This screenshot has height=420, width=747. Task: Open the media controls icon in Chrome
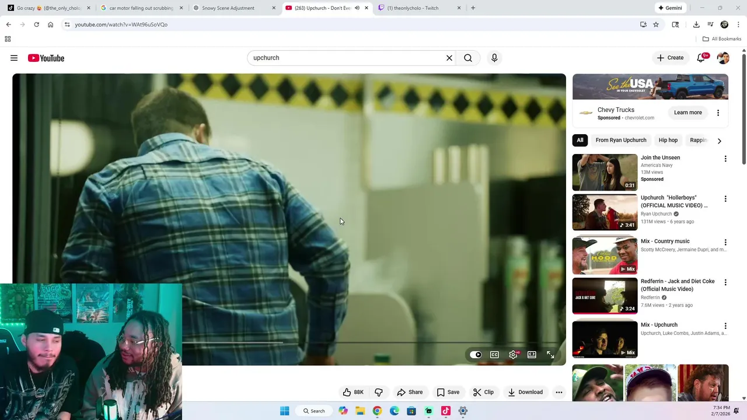[x=710, y=24]
